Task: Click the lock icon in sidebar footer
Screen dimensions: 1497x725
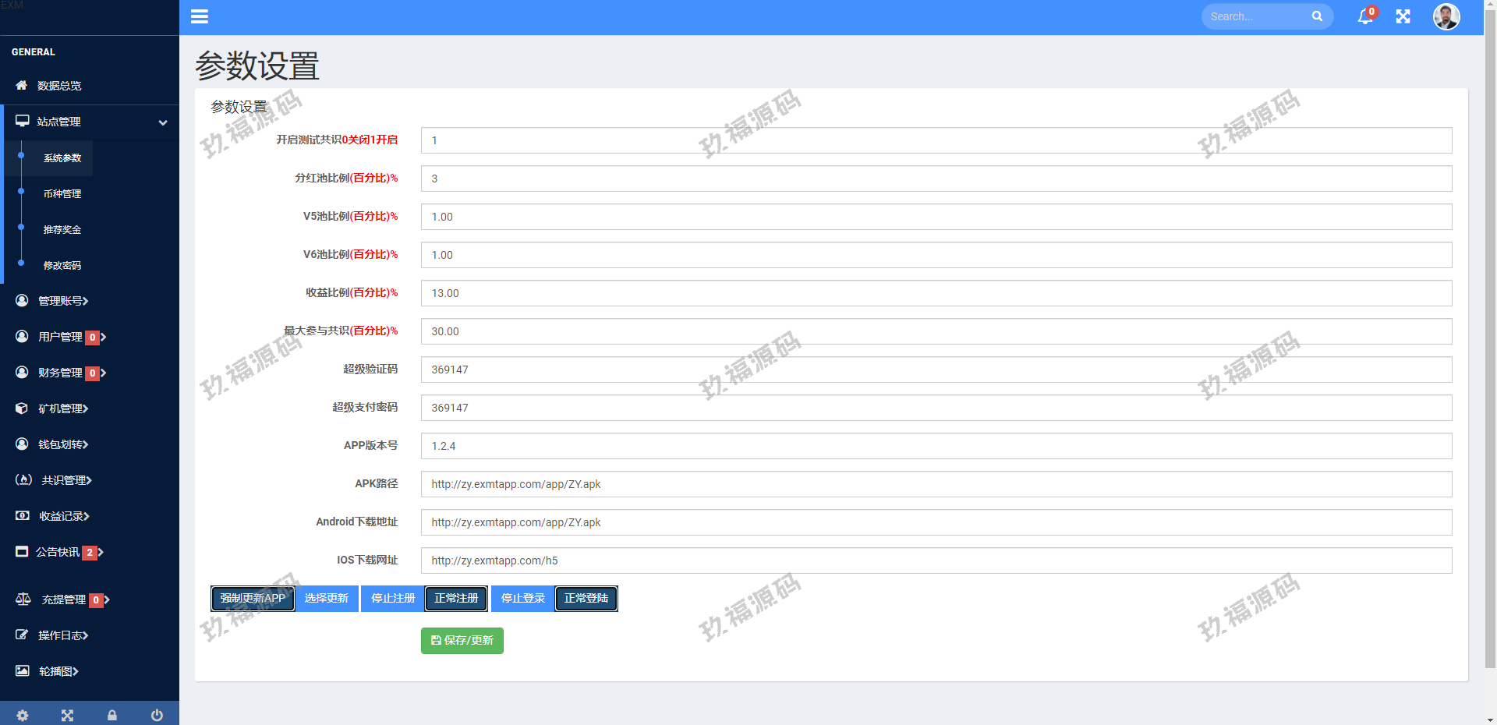Action: 112,715
